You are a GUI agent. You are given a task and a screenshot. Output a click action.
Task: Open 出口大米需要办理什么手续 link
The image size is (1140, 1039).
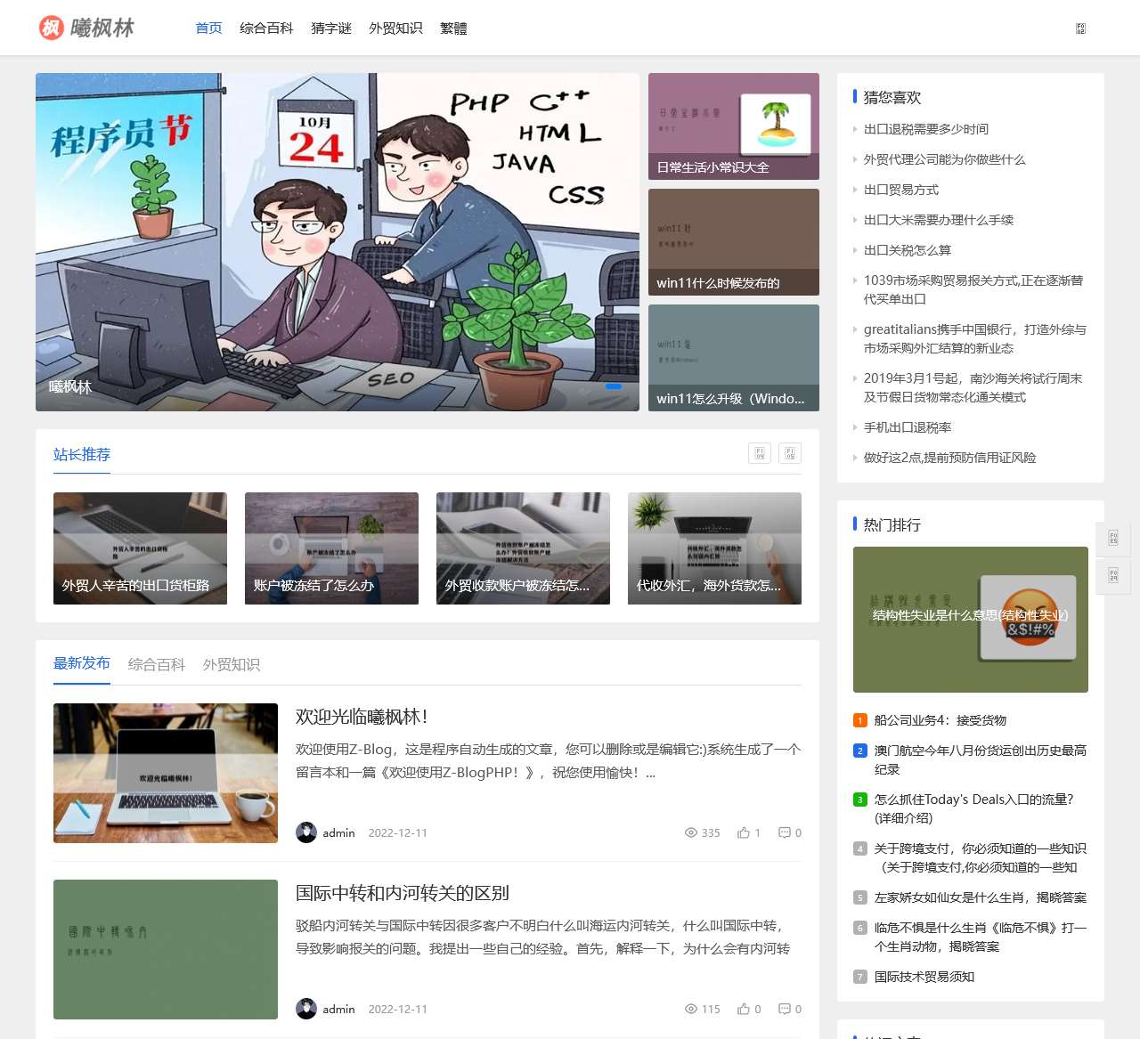(939, 220)
